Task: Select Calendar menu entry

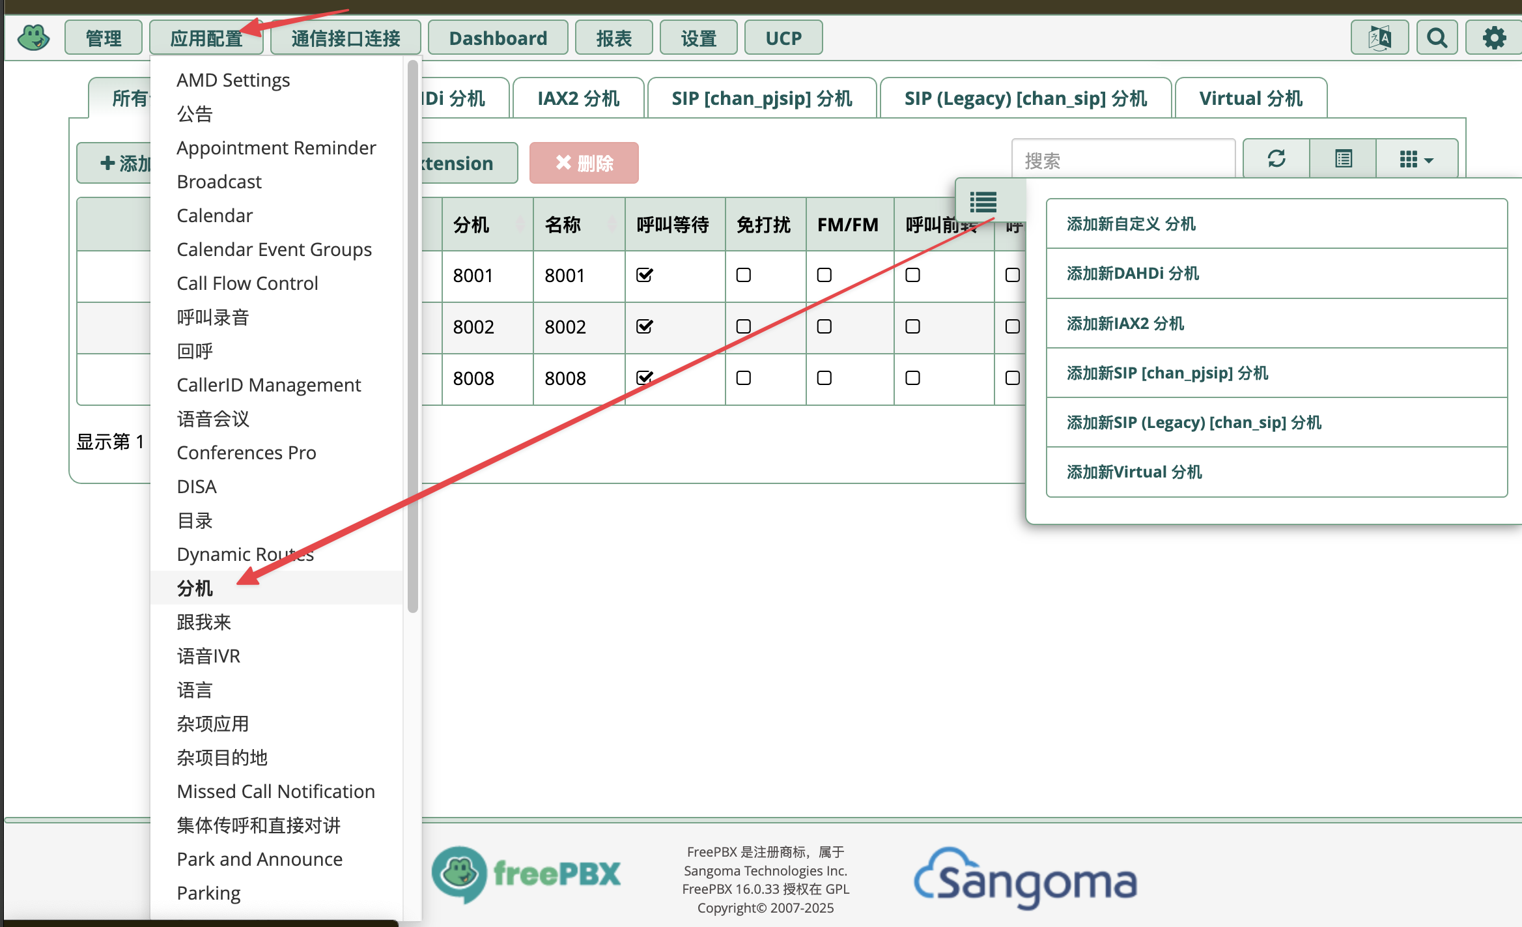Action: coord(277,215)
